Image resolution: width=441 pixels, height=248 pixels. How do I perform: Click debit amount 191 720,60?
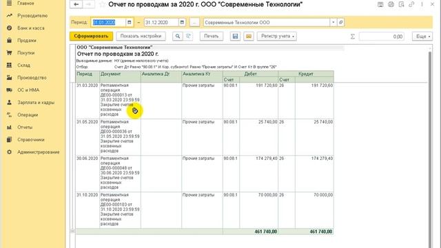click(x=267, y=85)
